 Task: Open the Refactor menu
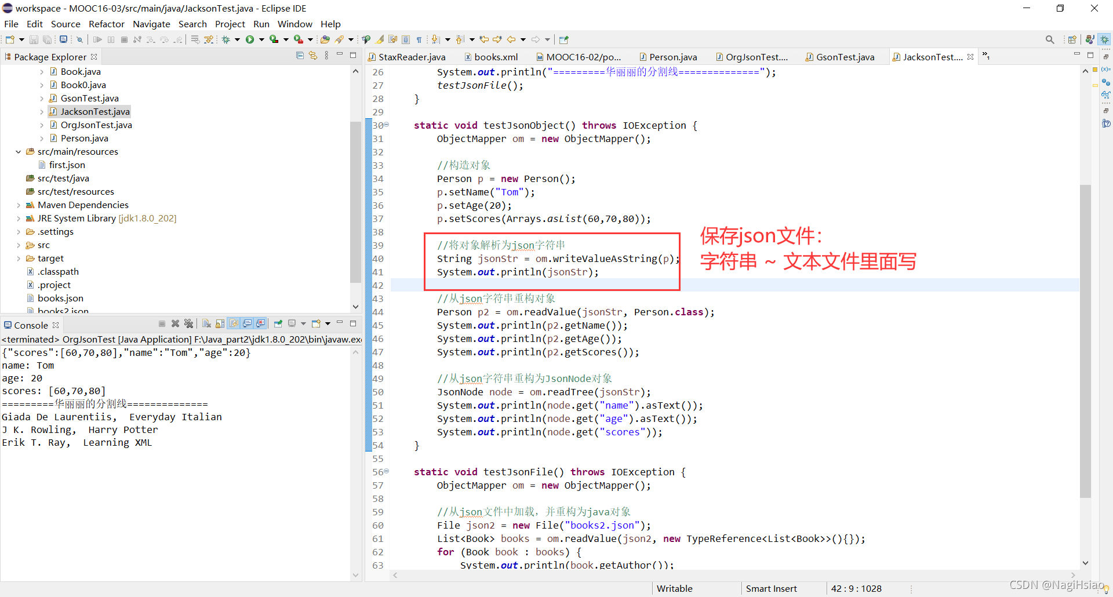107,24
